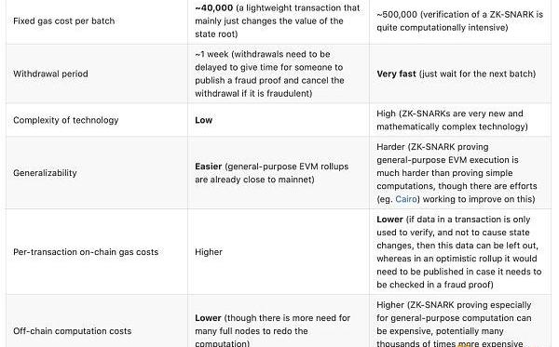Select the bold 'Very fast' text
This screenshot has height=347, width=559.
point(396,73)
